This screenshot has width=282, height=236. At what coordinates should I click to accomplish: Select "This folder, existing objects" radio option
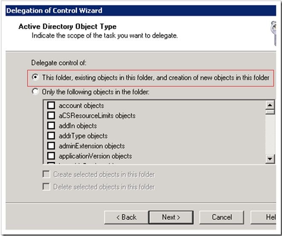35,78
